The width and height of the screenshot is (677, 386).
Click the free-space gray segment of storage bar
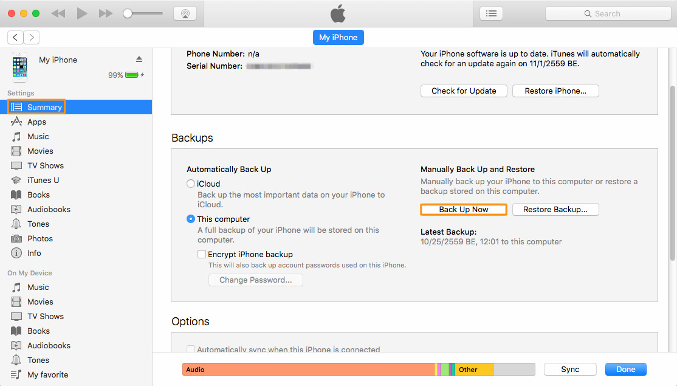[514, 370]
